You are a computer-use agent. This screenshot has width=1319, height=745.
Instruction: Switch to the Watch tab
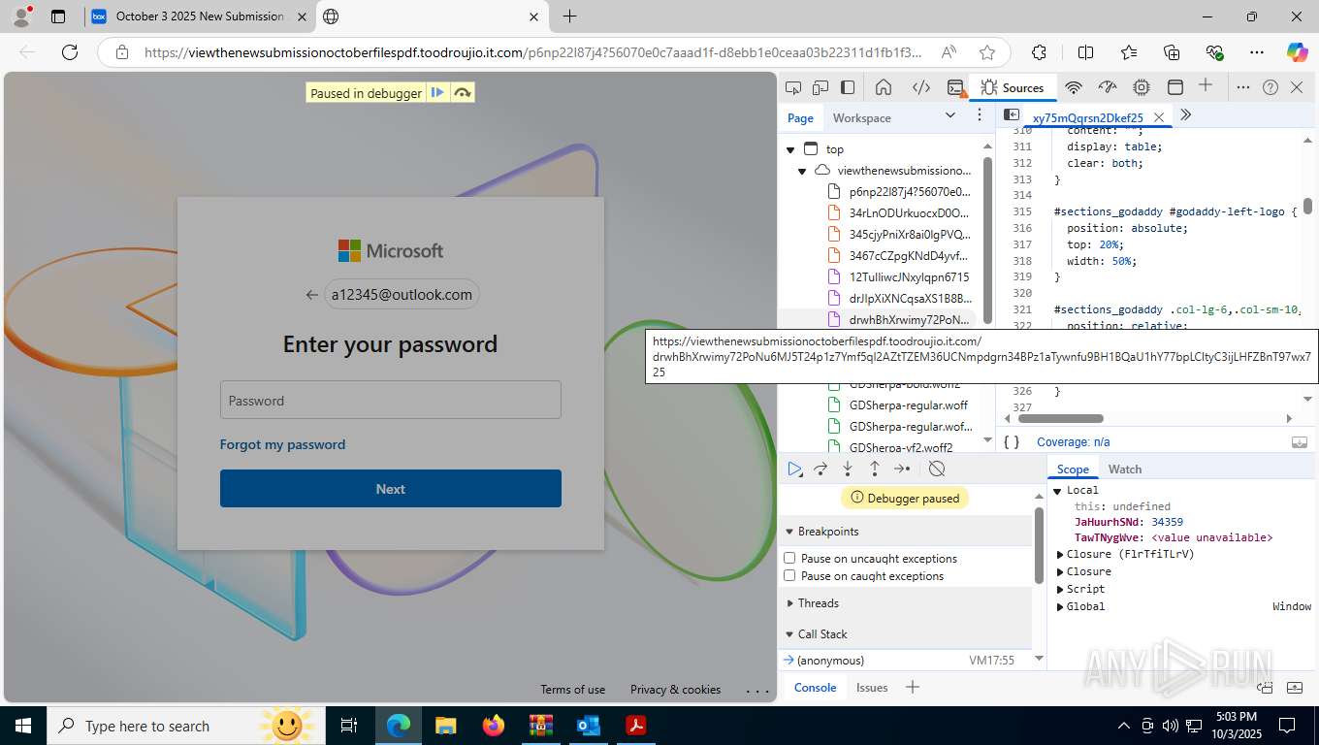click(1125, 469)
